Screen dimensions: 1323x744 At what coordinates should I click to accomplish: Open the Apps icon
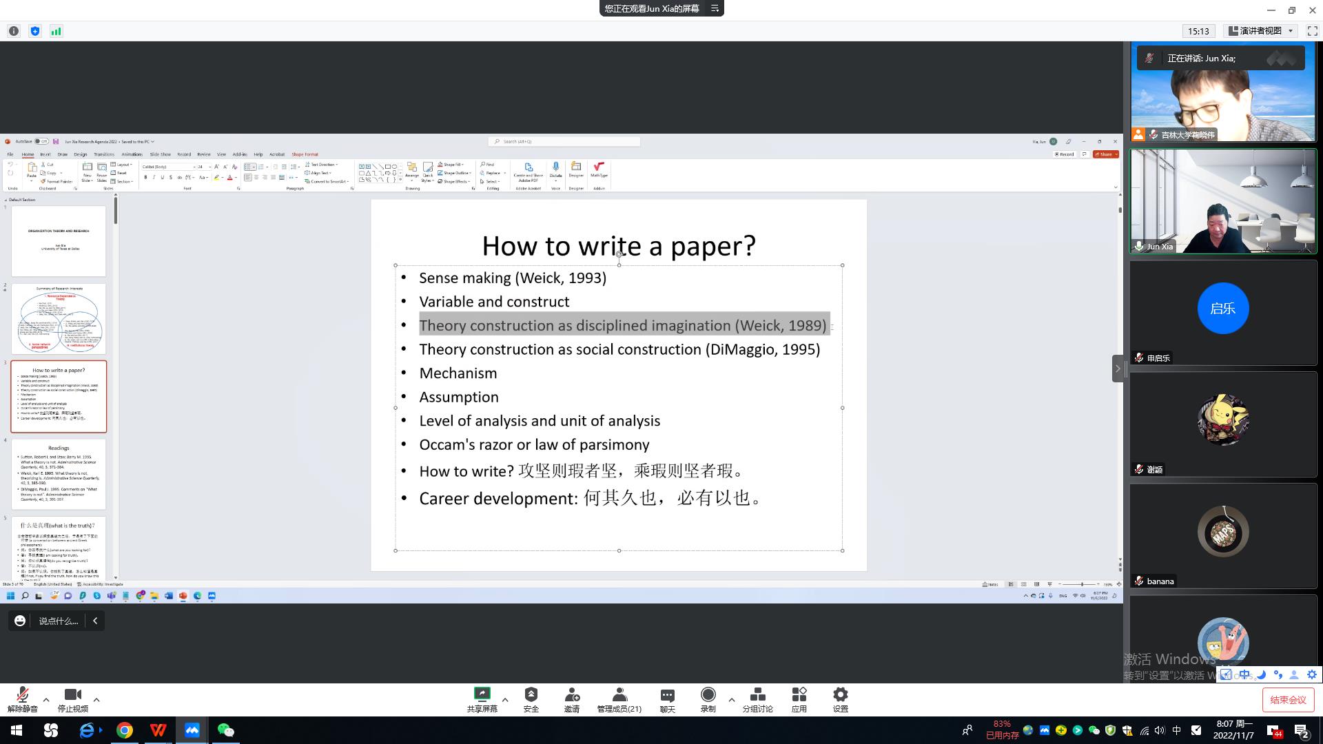point(799,694)
